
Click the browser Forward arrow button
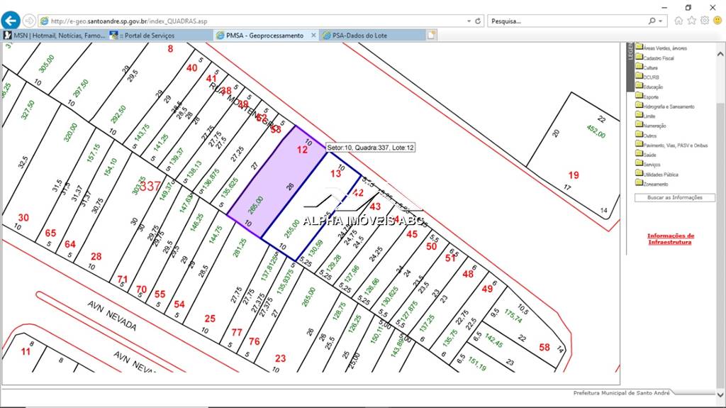[x=30, y=21]
